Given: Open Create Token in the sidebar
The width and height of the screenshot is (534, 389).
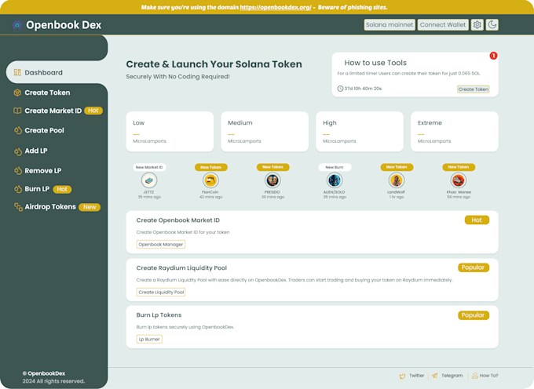Looking at the screenshot, I should (x=47, y=93).
